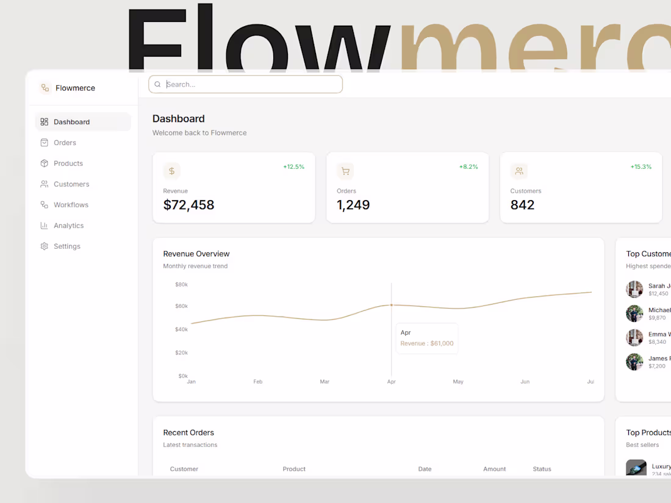Screen dimensions: 671x503
Task: Select the Customers icon in the sidebar
Action: (44, 184)
